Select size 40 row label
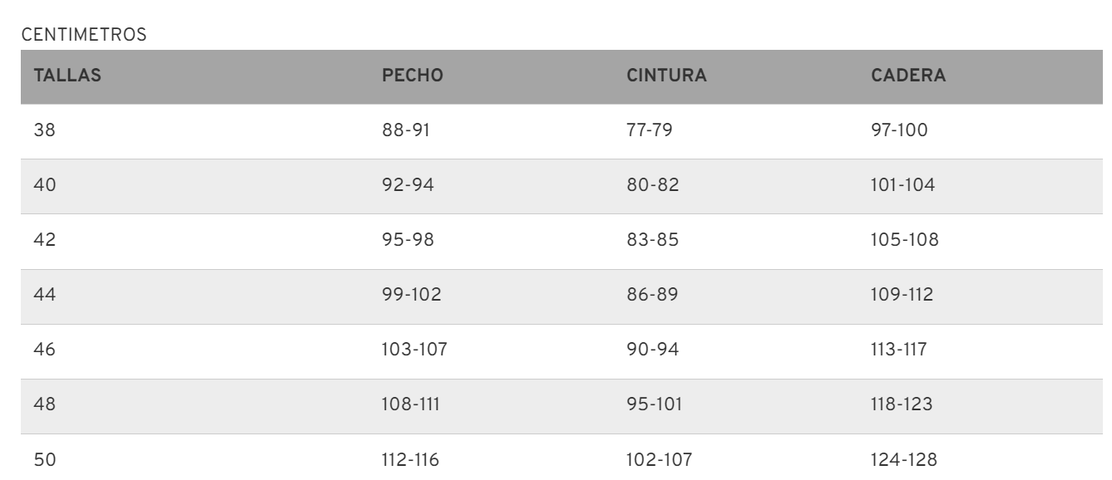 pos(44,186)
